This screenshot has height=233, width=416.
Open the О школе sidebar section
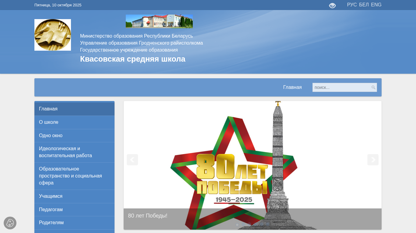point(74,122)
